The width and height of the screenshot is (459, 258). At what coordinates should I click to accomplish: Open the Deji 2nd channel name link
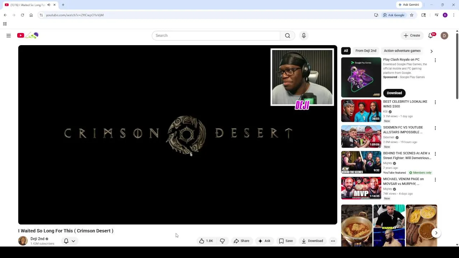(x=37, y=239)
